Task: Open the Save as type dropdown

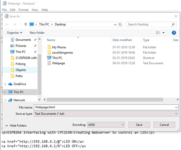Action: [106, 114]
